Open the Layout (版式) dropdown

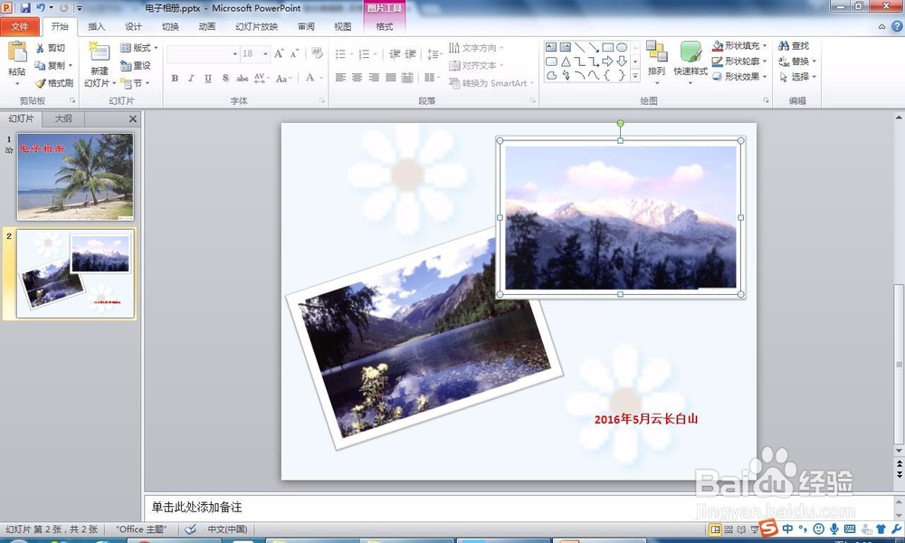[x=139, y=48]
